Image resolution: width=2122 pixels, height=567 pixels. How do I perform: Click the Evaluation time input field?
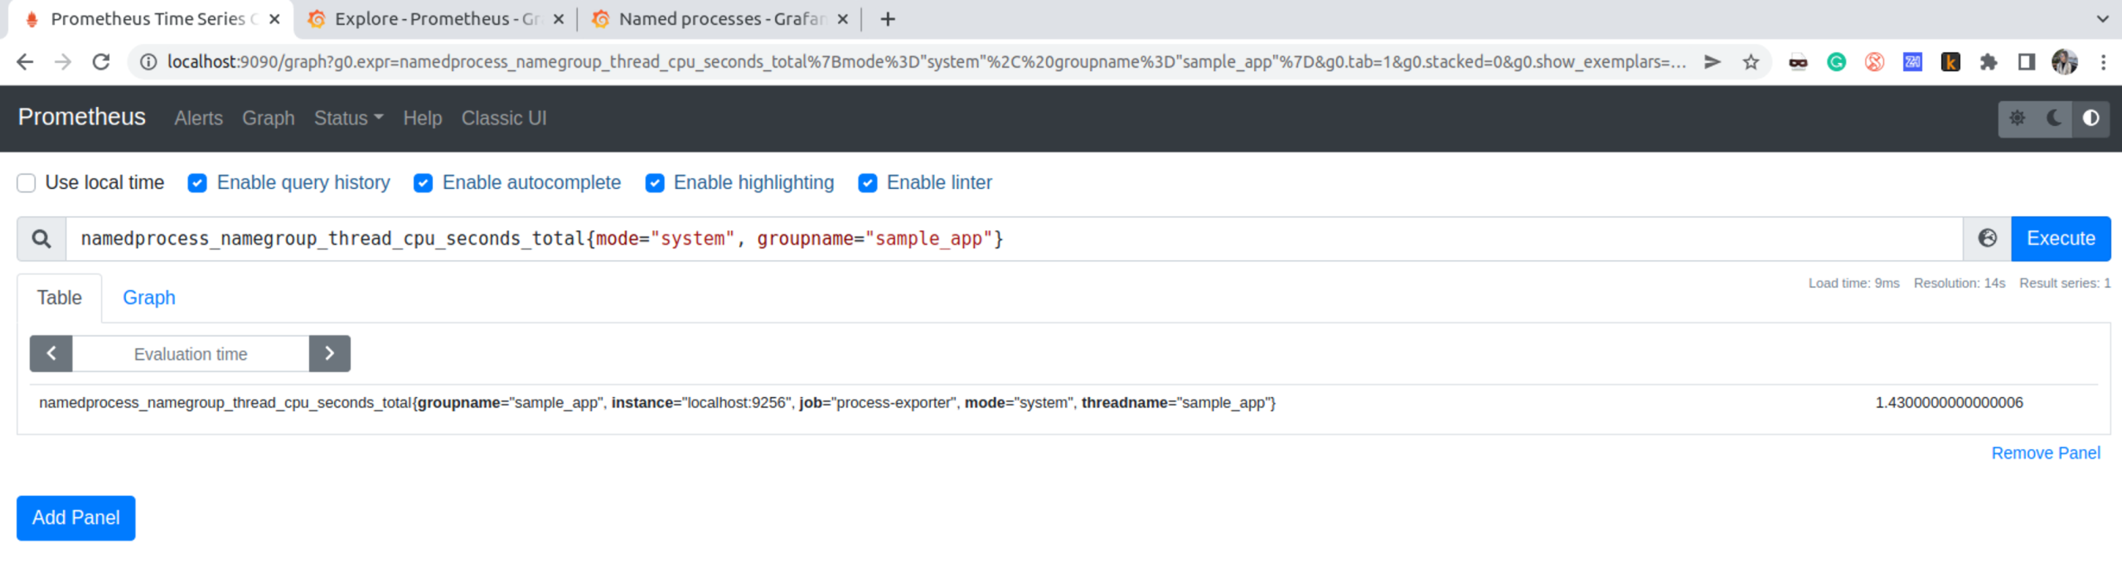[191, 354]
